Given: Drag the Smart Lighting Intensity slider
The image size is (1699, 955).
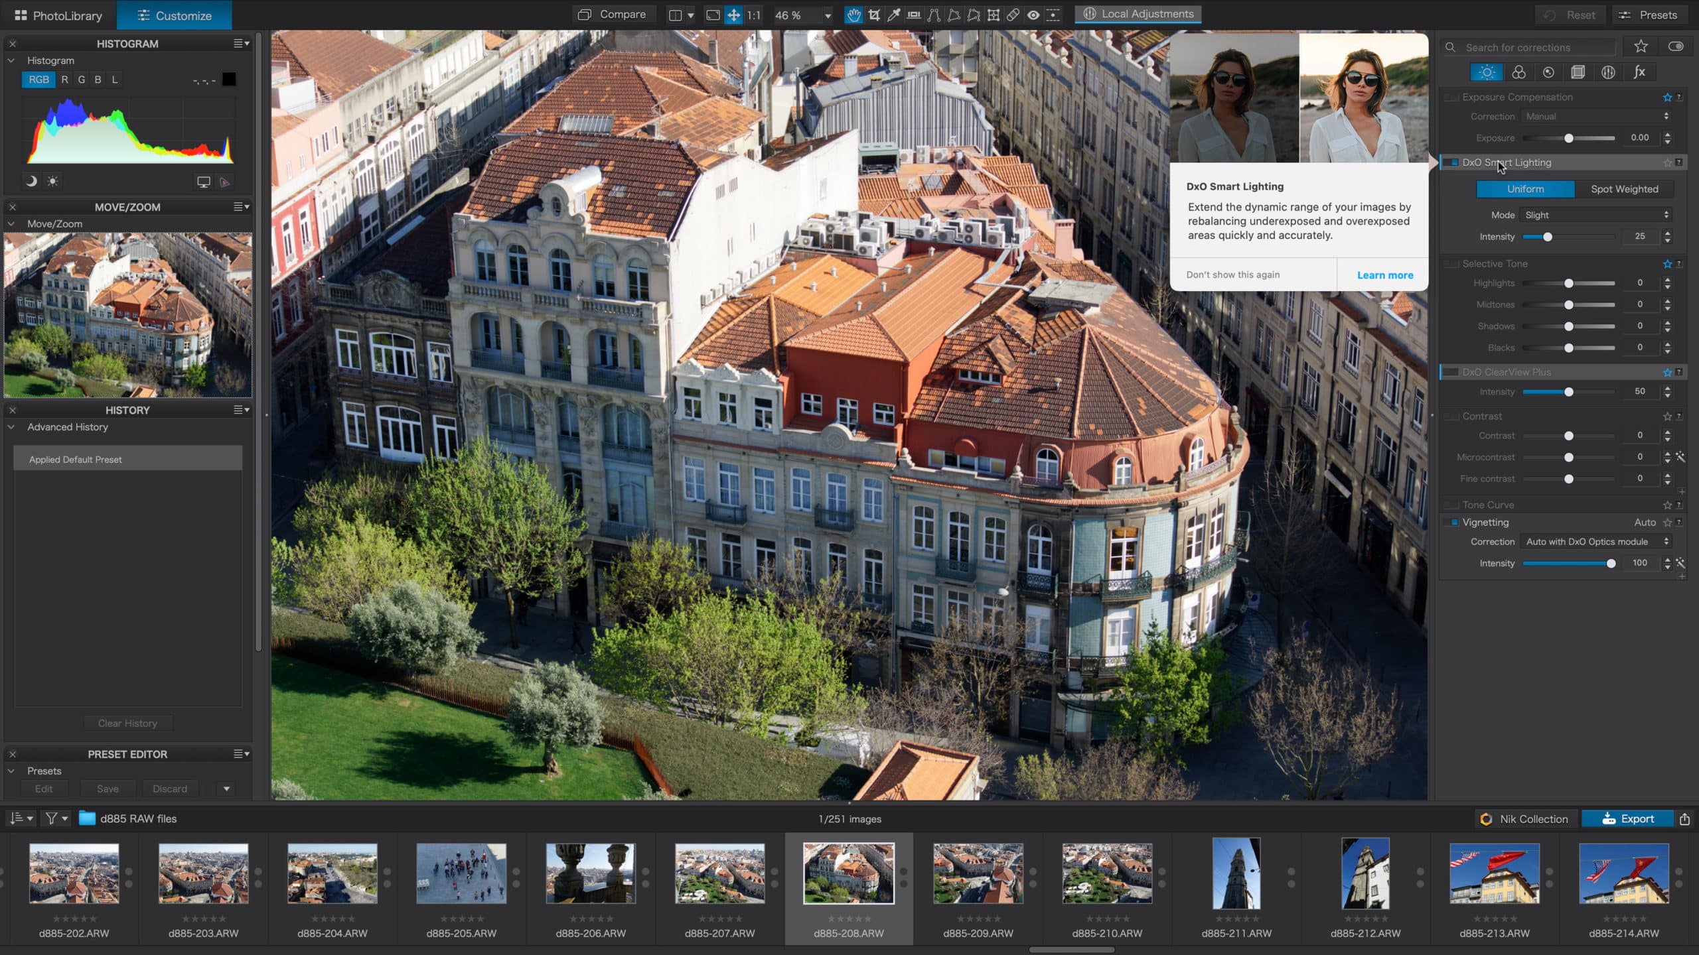Looking at the screenshot, I should coord(1547,237).
